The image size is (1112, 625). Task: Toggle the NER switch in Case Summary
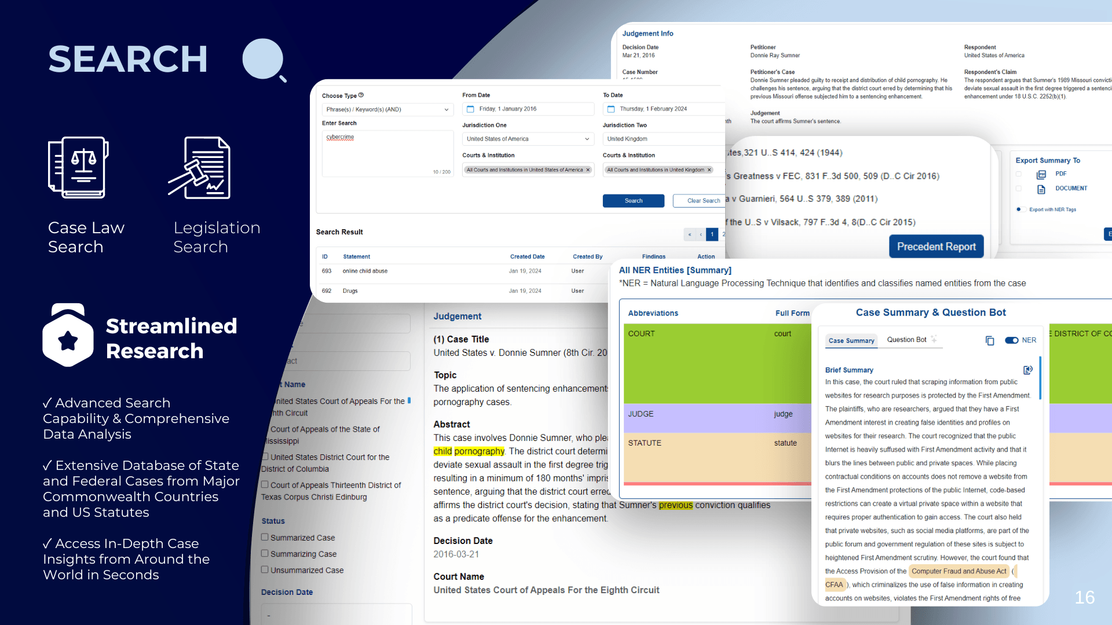click(x=1012, y=340)
